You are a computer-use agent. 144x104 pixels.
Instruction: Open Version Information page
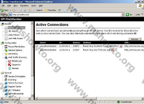17,76
